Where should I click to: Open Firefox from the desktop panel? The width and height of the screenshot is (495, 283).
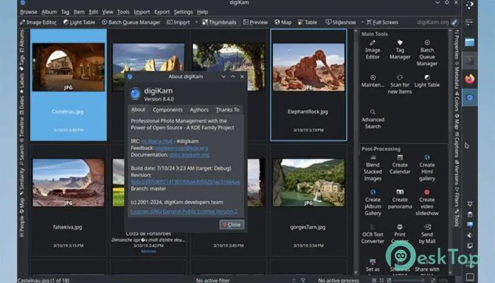(470, 79)
